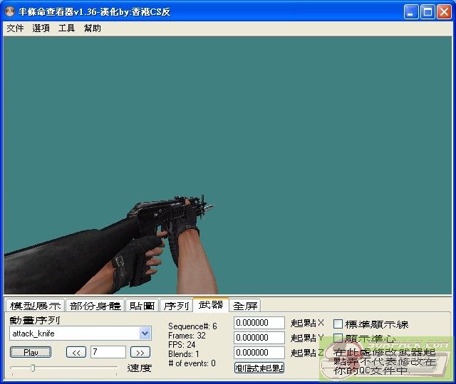
Task: Open the 幫助 menu
Action: tap(92, 28)
